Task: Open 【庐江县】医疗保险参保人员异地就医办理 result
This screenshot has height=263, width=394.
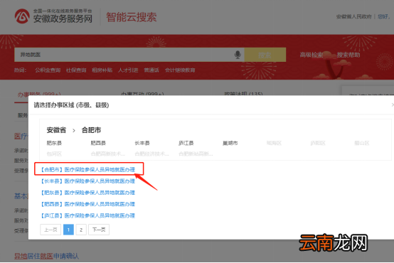Action: coord(88,215)
